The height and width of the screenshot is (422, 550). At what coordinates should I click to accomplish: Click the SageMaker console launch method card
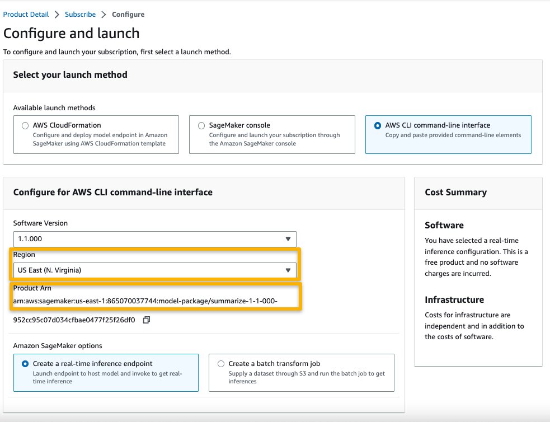(272, 134)
